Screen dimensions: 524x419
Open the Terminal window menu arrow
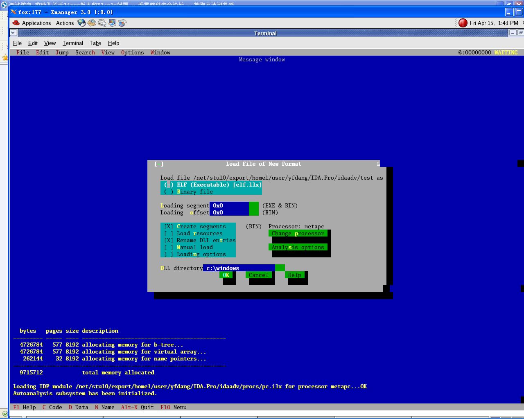point(13,33)
